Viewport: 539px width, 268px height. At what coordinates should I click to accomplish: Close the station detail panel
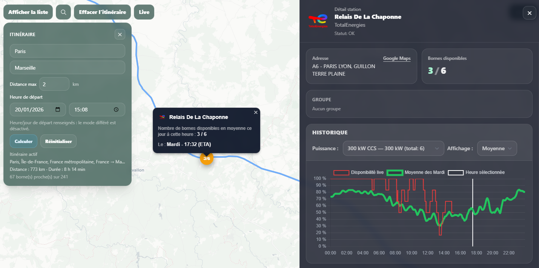point(529,13)
